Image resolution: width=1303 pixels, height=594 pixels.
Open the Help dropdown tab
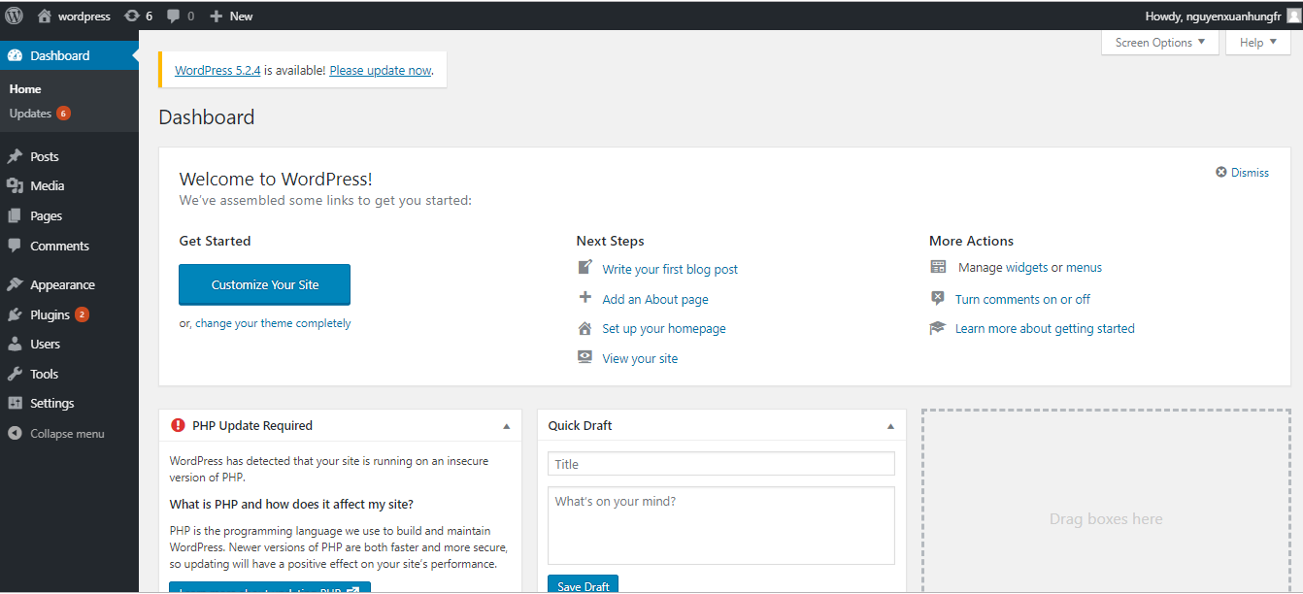pos(1256,43)
